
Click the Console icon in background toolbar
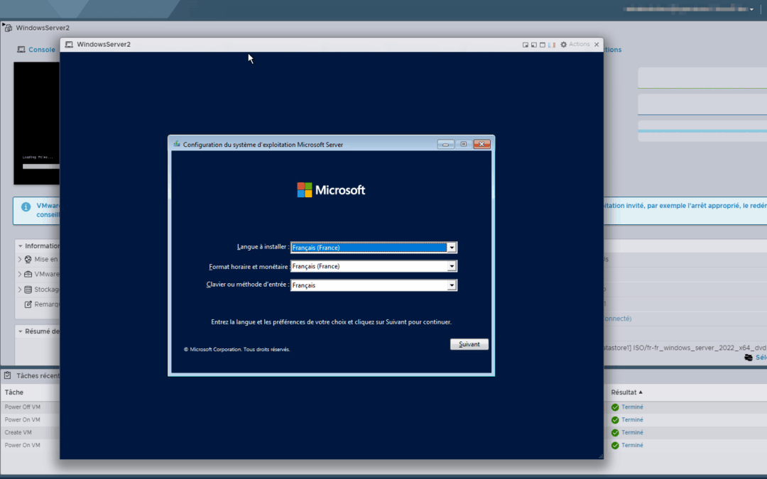(x=21, y=50)
